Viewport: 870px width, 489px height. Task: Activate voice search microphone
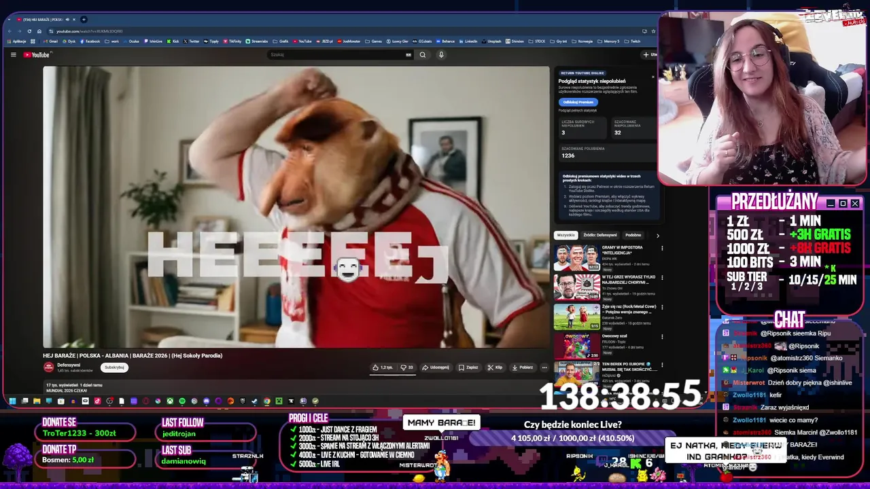(441, 55)
